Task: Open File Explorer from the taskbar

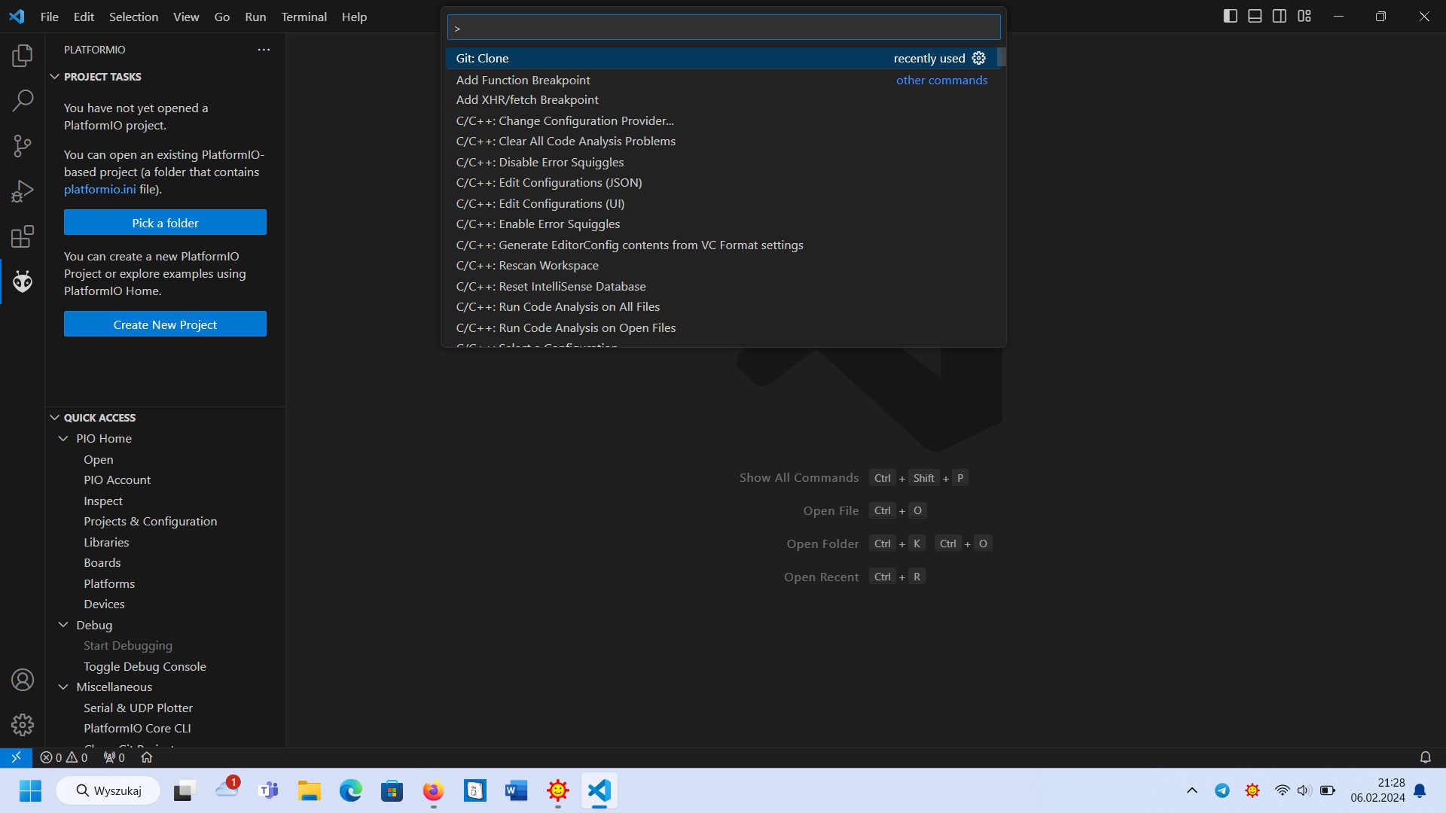Action: [x=310, y=790]
